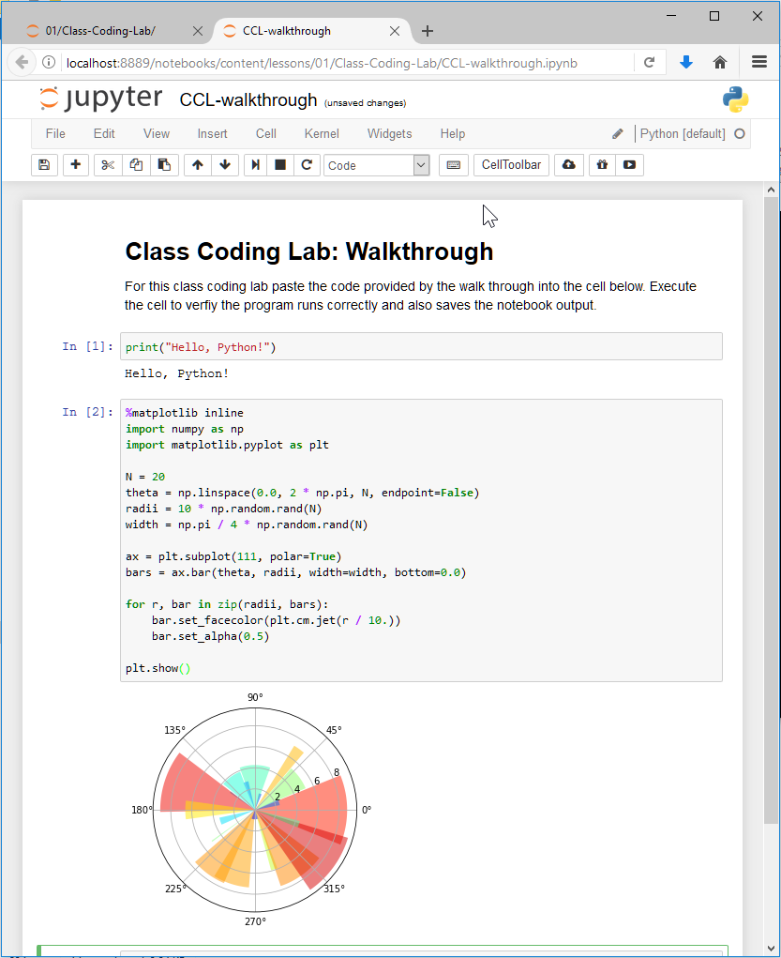The image size is (781, 958).
Task: Open the Widgets menu
Action: (389, 134)
